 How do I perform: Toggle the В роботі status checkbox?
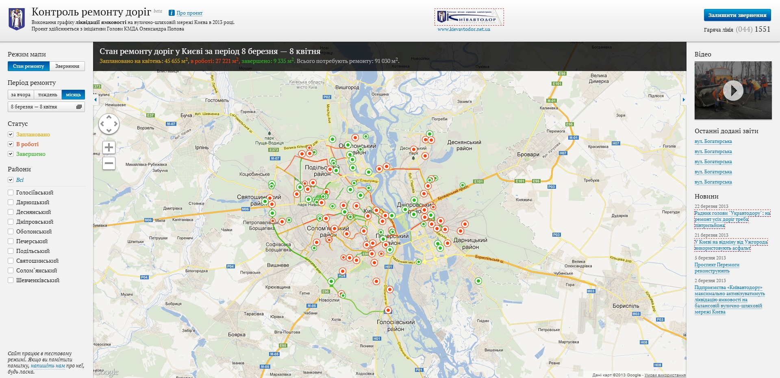click(11, 144)
